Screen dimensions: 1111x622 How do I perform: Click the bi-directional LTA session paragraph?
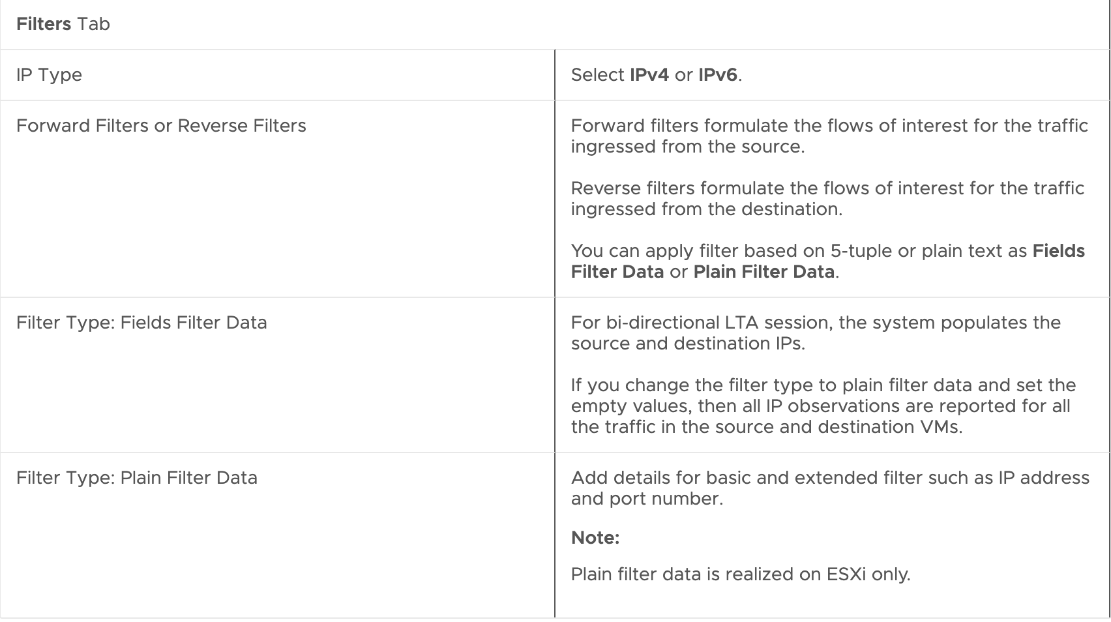pos(815,333)
